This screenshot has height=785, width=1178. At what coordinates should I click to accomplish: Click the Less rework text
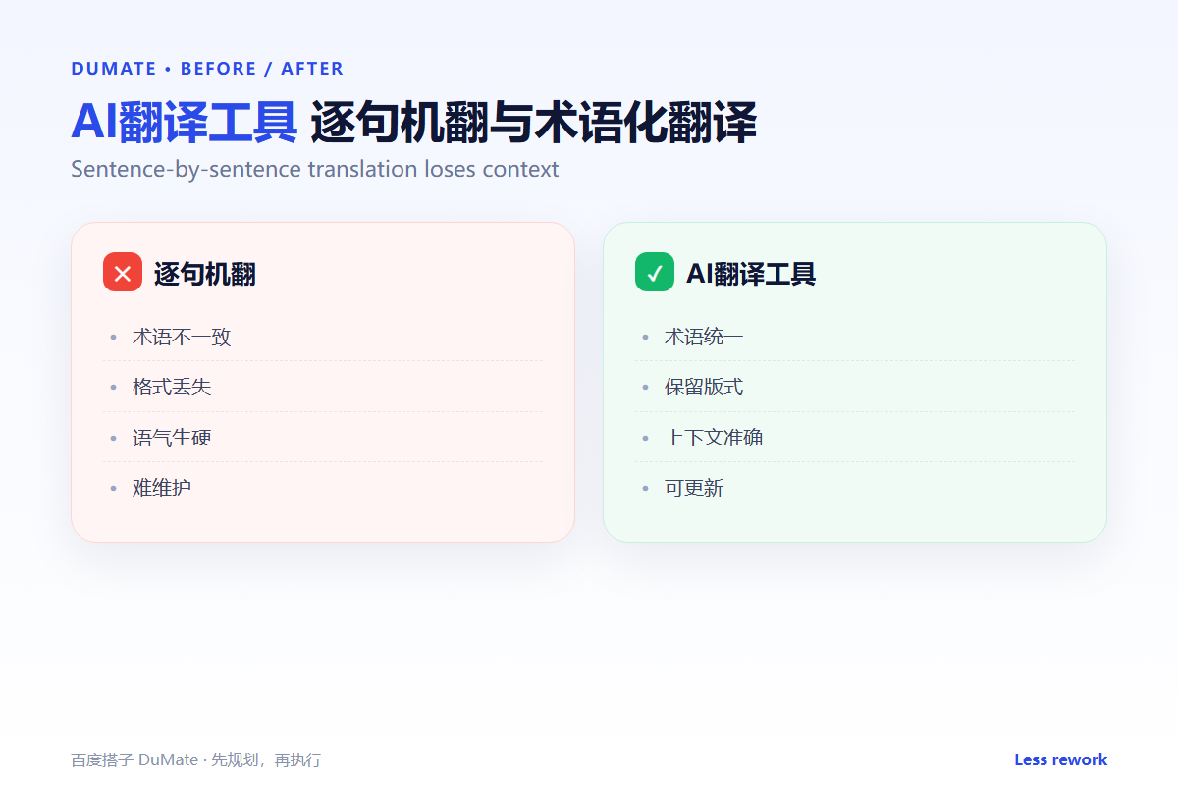point(1060,759)
